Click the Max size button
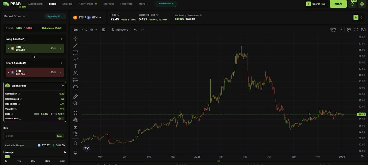The width and height of the screenshot is (368, 165). click(60, 136)
